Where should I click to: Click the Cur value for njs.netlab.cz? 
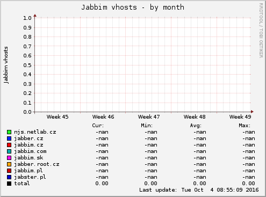pyautogui.click(x=102, y=132)
